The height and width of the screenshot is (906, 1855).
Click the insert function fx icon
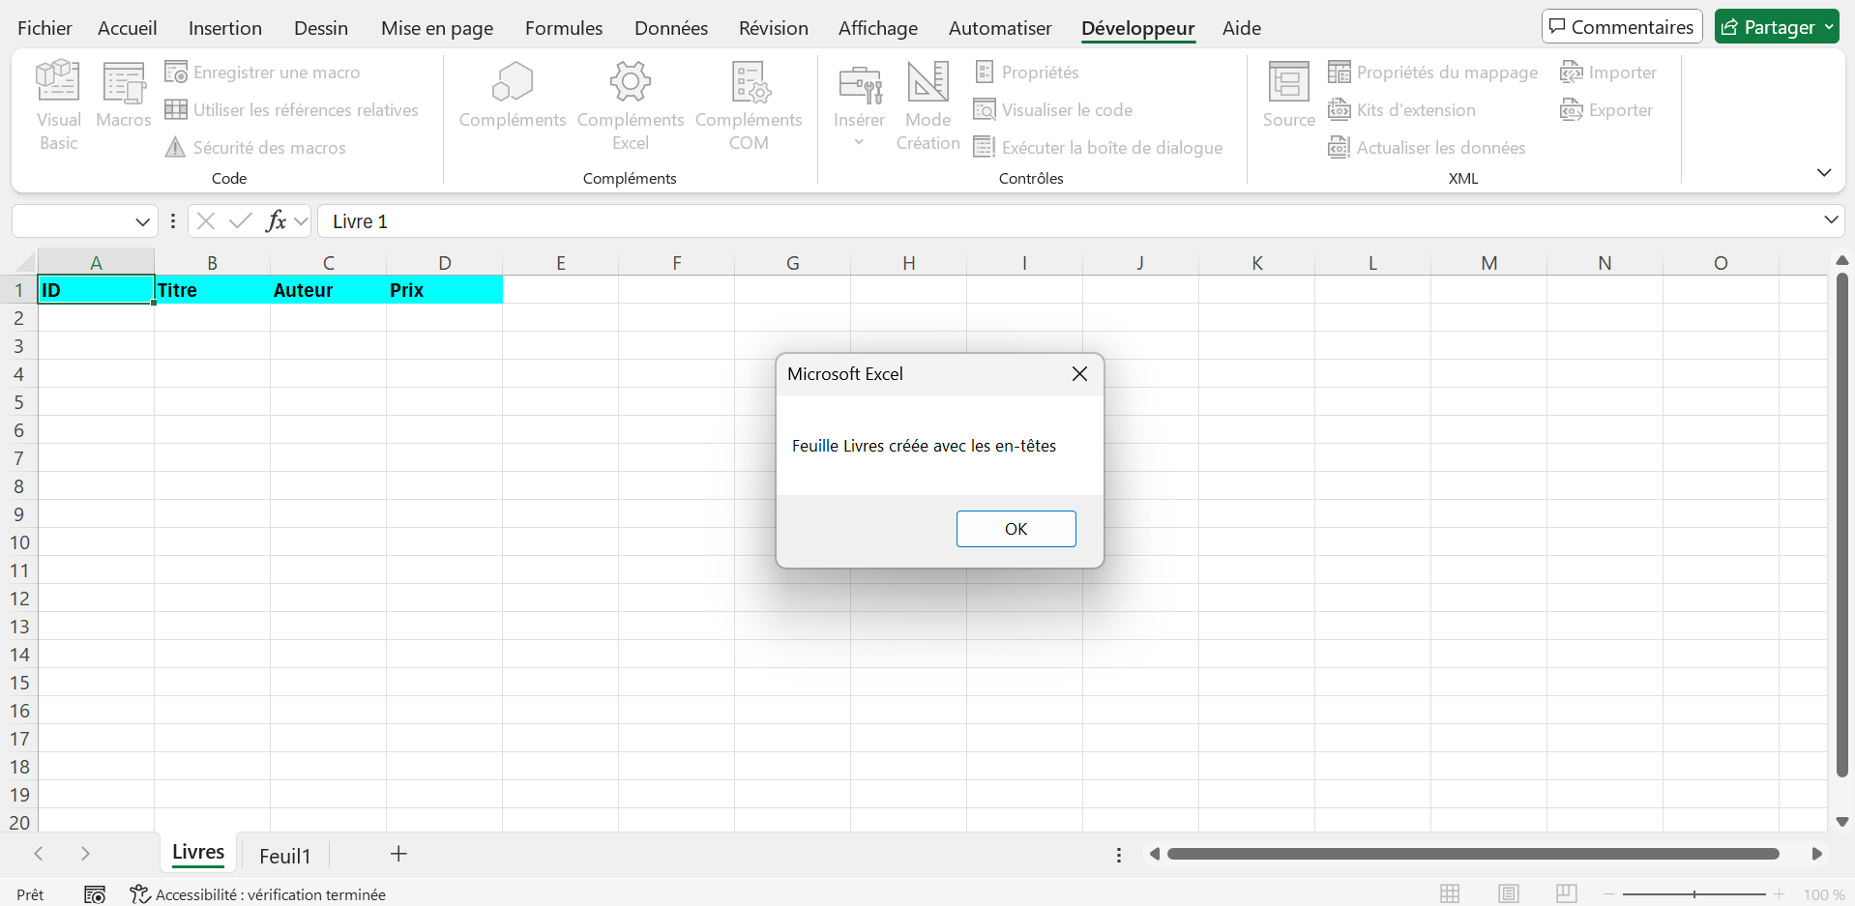coord(276,221)
